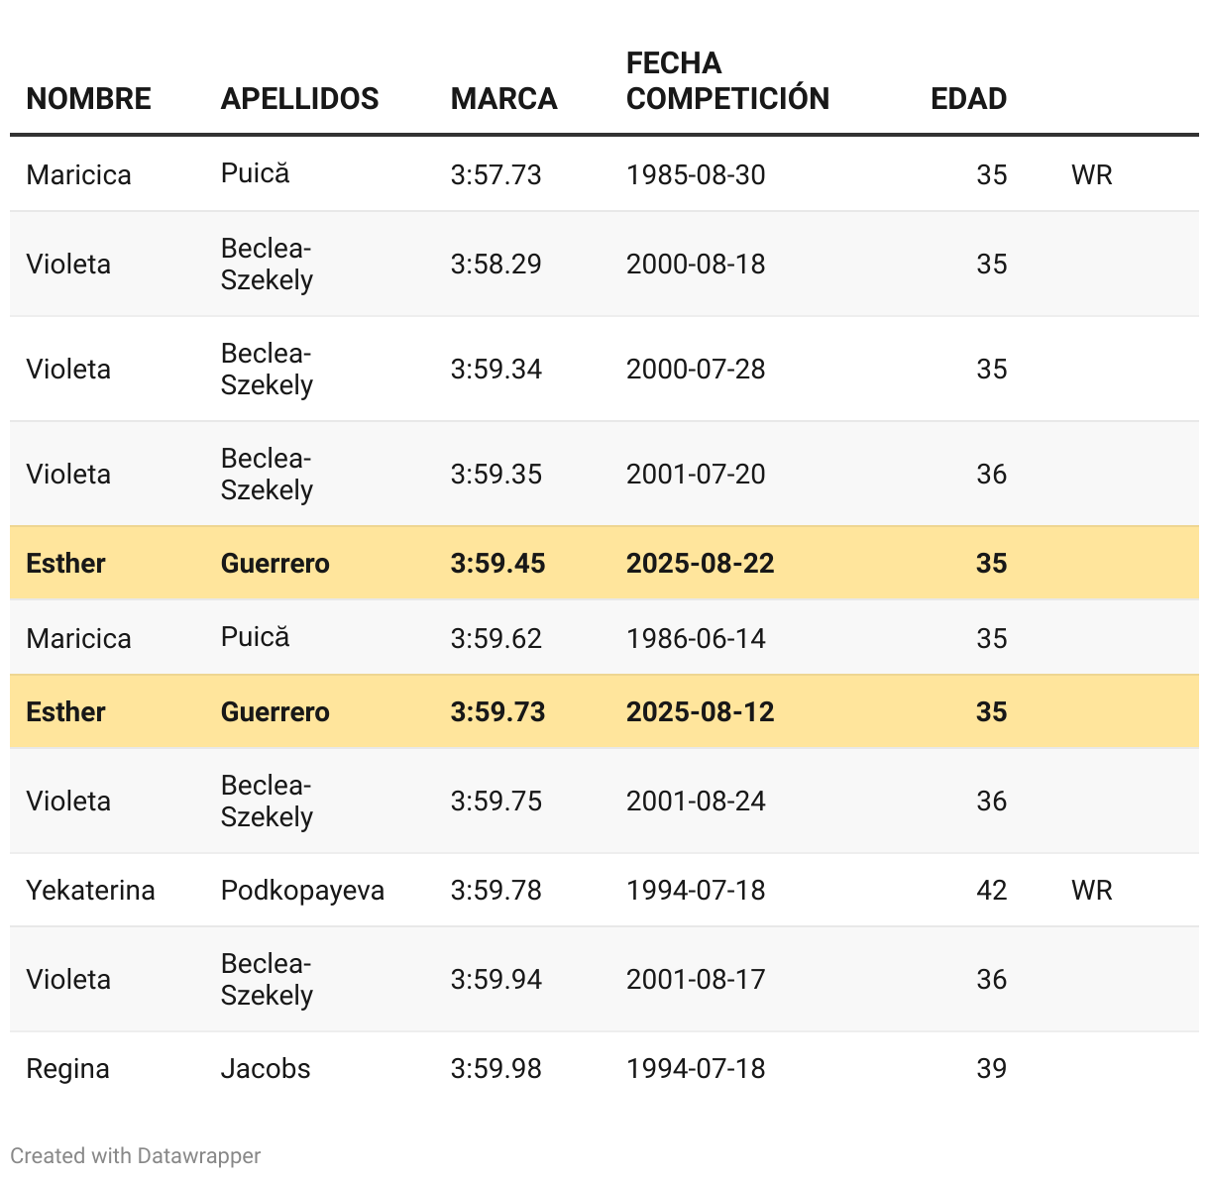This screenshot has width=1209, height=1179.
Task: Click the name Yekaterina
Action: pos(90,890)
